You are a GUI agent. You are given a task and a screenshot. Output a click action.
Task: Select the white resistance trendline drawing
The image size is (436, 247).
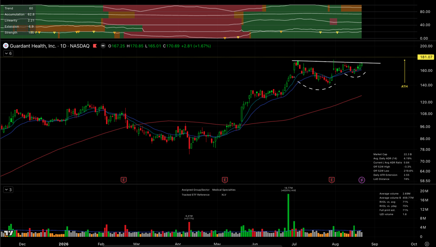[x=336, y=62]
